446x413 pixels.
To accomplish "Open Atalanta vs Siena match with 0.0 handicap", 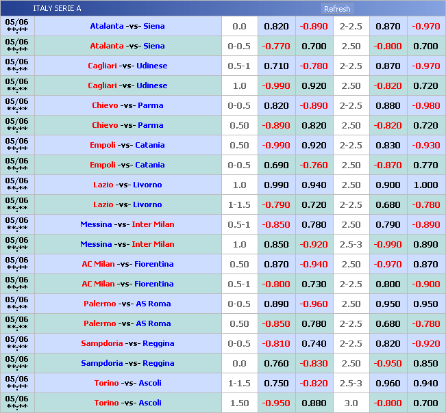I will pyautogui.click(x=127, y=26).
